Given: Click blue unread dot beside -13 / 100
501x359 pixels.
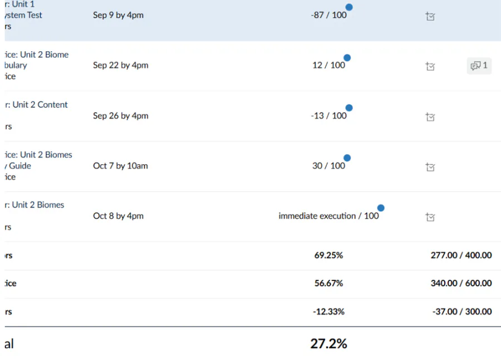Looking at the screenshot, I should [349, 108].
